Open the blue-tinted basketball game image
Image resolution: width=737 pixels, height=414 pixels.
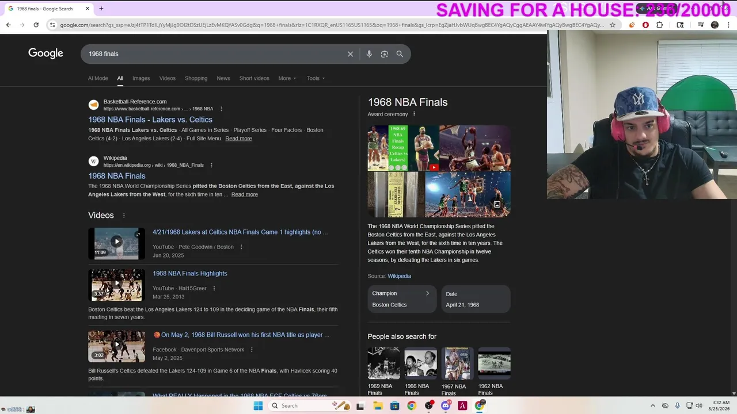(468, 195)
